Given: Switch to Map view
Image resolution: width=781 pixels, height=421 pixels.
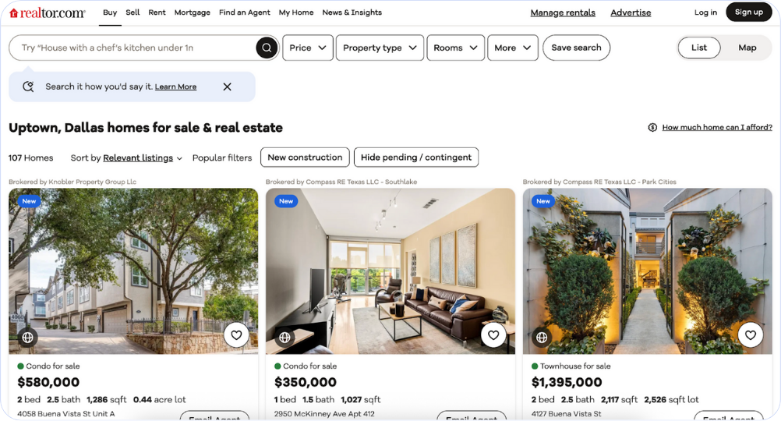Looking at the screenshot, I should (x=747, y=48).
